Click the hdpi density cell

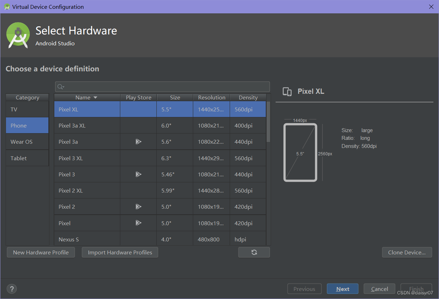pos(248,239)
